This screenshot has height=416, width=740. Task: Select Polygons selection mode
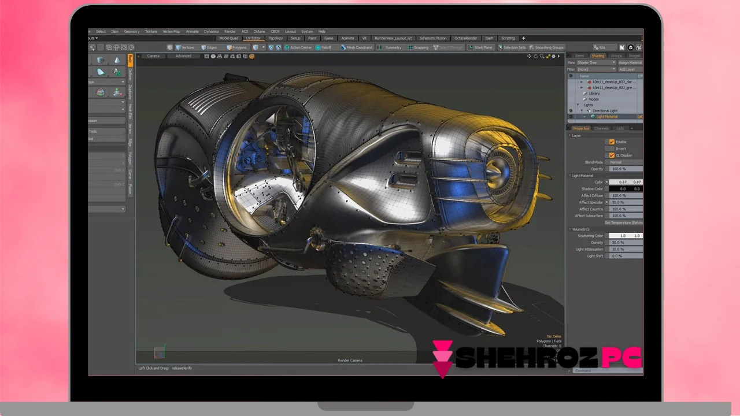(x=237, y=47)
